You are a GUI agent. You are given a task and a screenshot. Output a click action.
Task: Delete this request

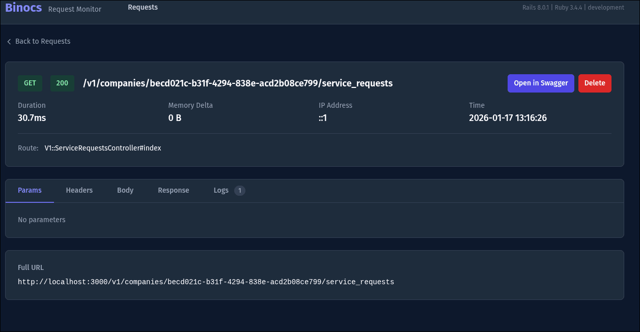595,83
